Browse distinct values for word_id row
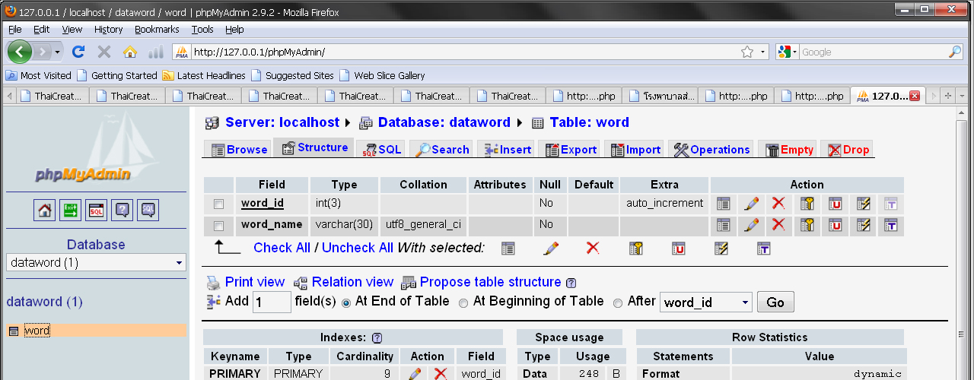Viewport: 974px width, 380px height. (x=724, y=204)
